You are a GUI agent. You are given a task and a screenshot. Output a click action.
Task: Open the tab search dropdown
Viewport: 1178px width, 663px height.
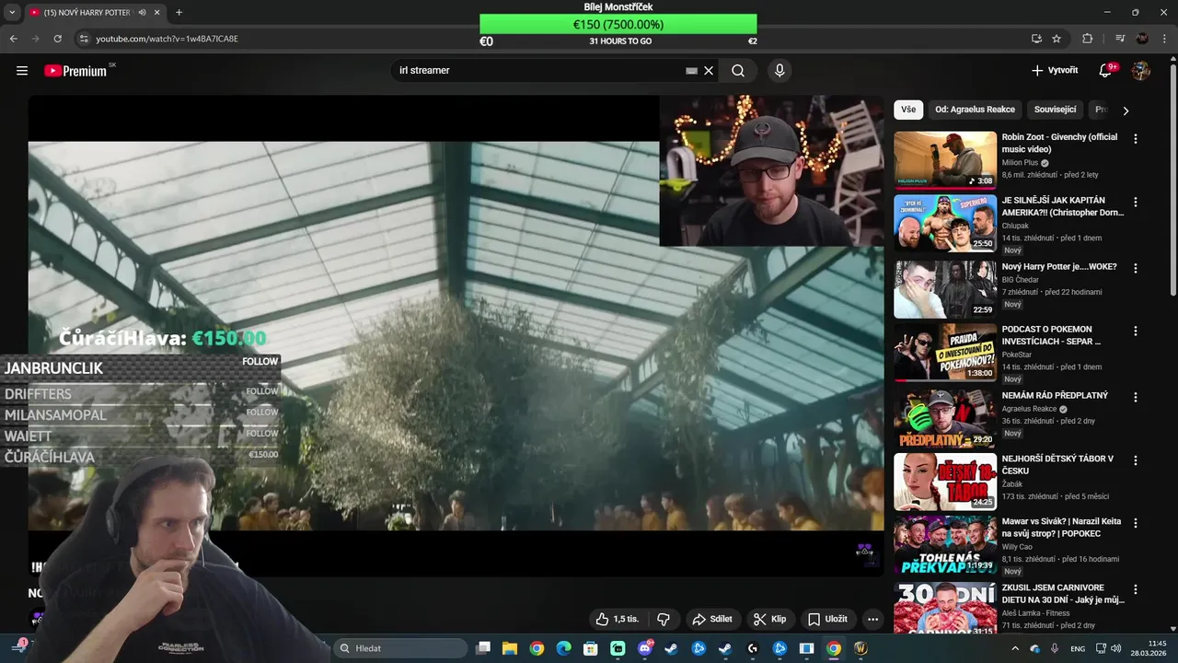coord(11,13)
